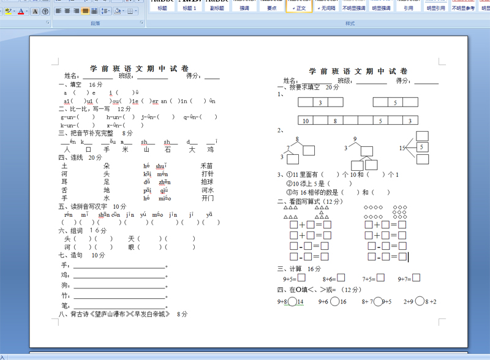This screenshot has width=490, height=360.
Task: Click the box labeled 5 beside 15
Action: [x=422, y=147]
